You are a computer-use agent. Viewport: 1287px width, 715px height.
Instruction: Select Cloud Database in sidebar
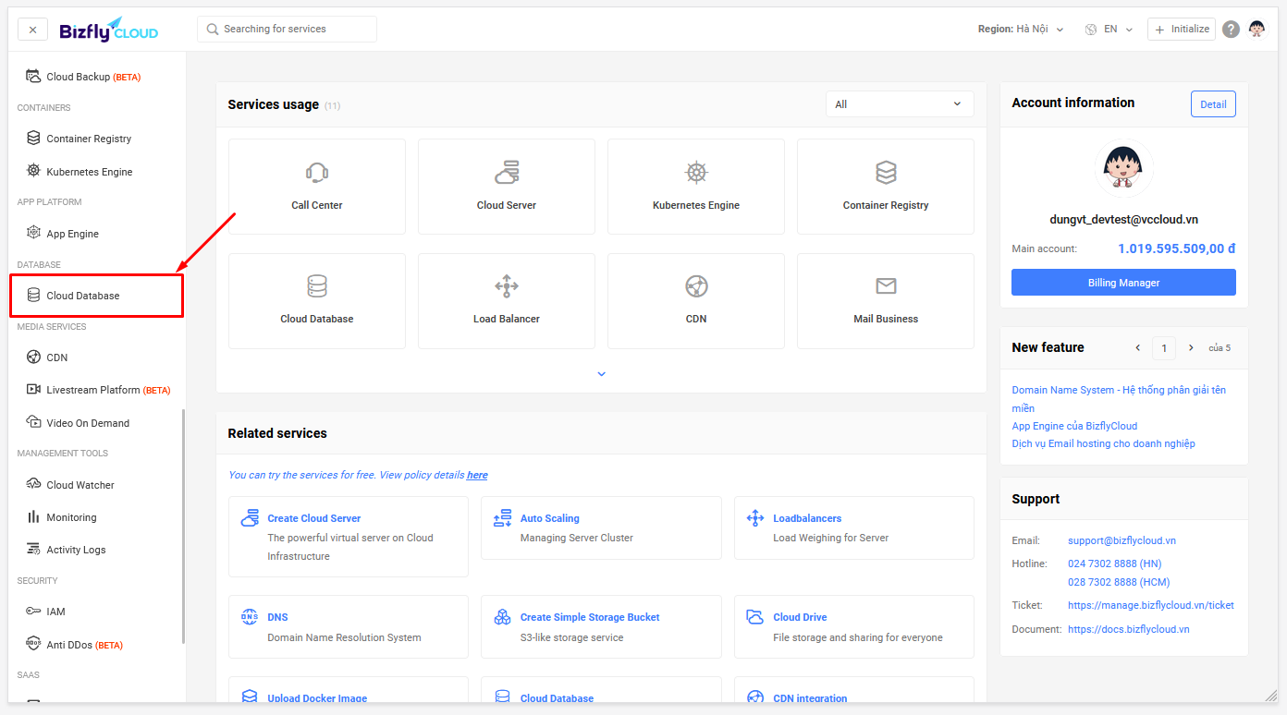[x=97, y=296]
